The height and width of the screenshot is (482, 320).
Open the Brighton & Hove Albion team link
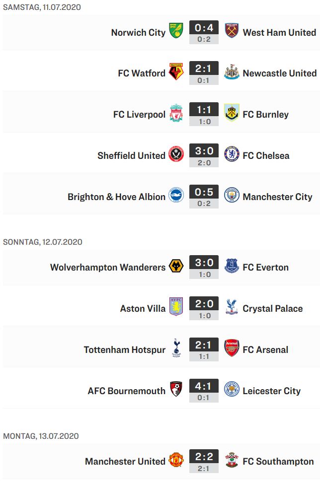(116, 197)
